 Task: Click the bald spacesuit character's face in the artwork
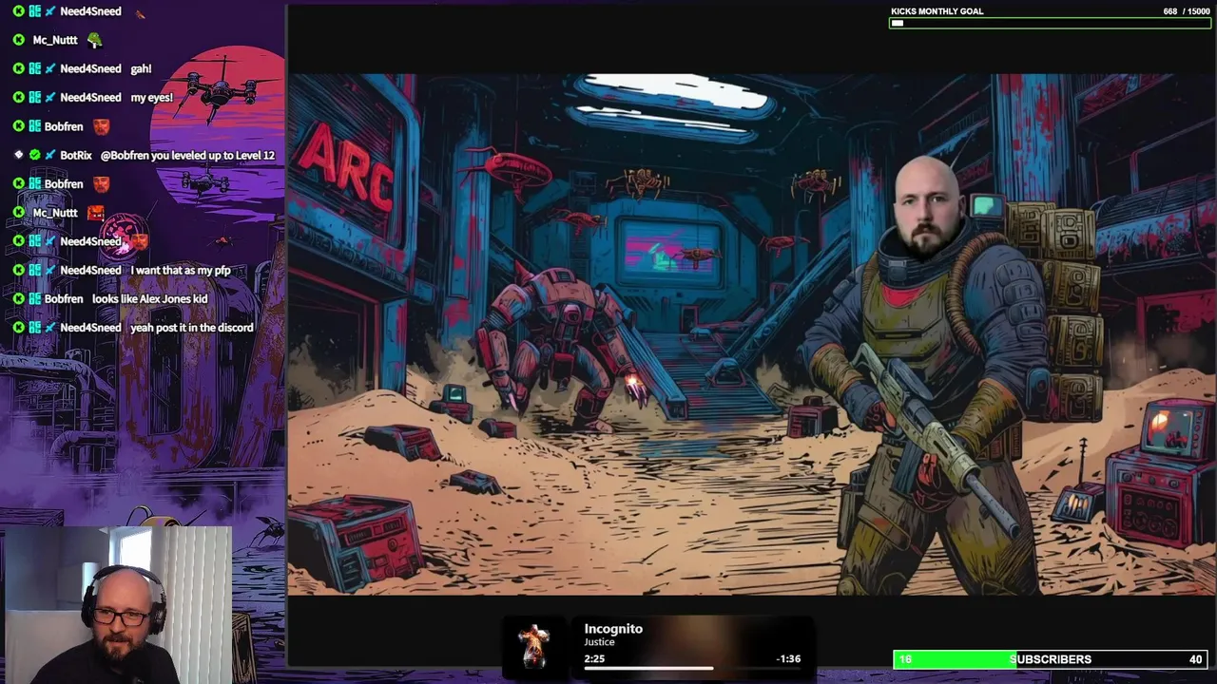(925, 209)
